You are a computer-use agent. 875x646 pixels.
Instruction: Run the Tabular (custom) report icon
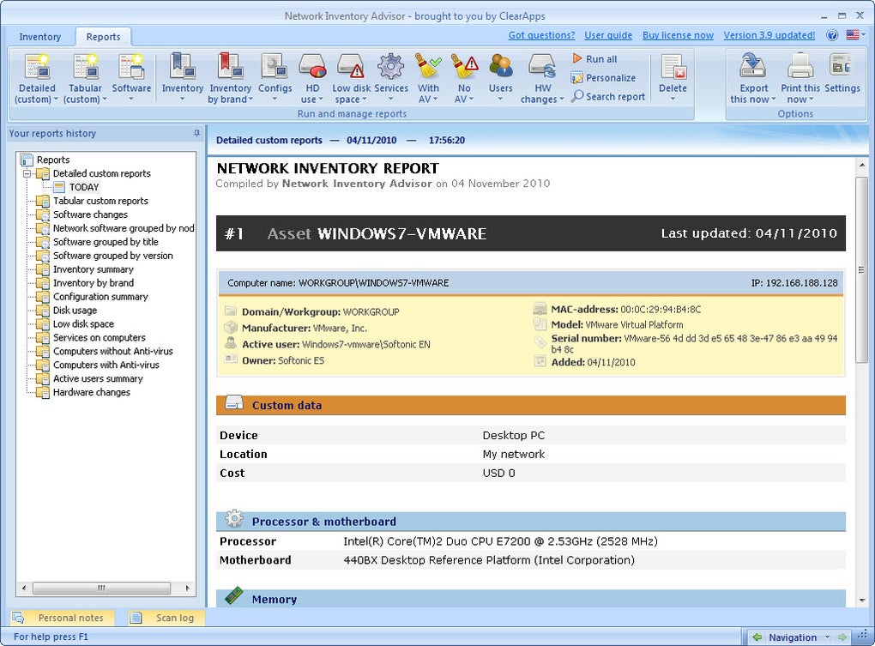click(x=86, y=66)
